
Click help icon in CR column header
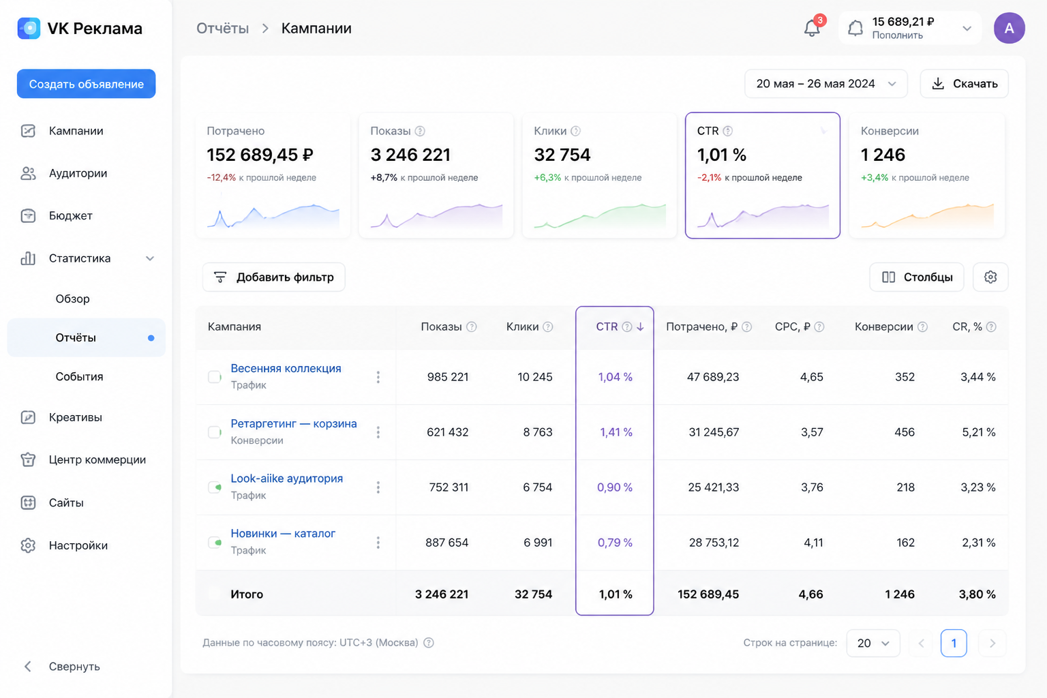[x=992, y=327]
